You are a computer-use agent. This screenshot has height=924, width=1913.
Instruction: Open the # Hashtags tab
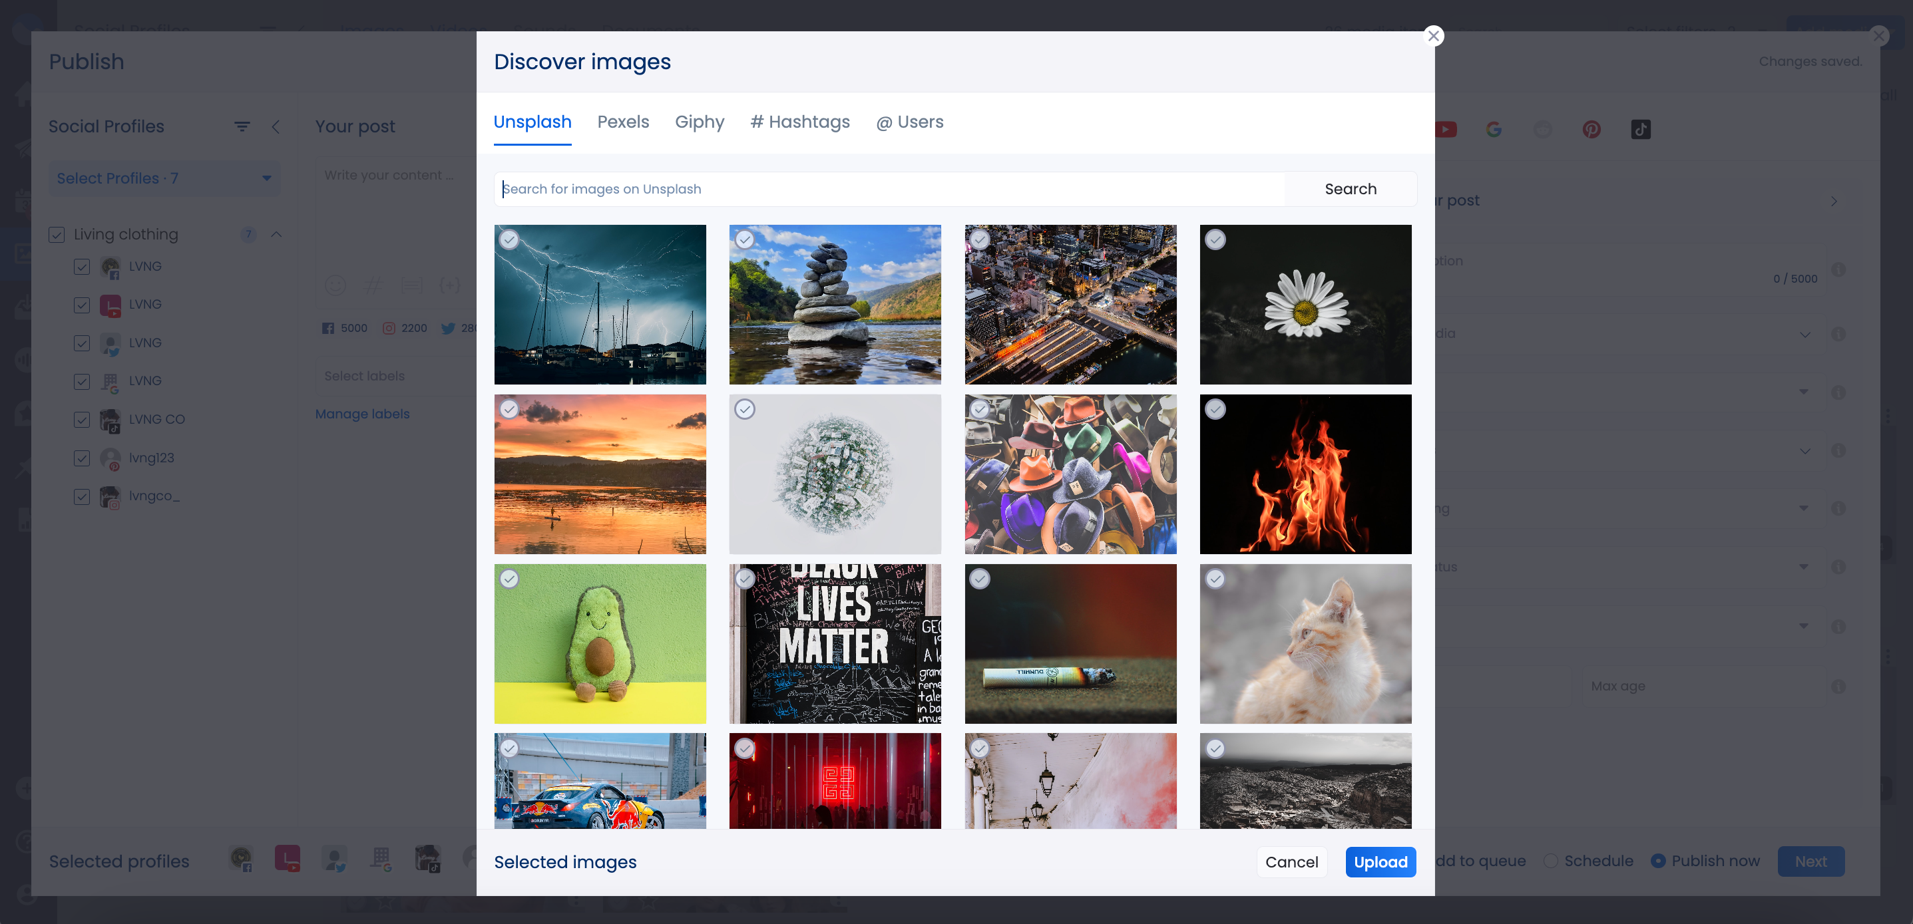[x=800, y=122]
